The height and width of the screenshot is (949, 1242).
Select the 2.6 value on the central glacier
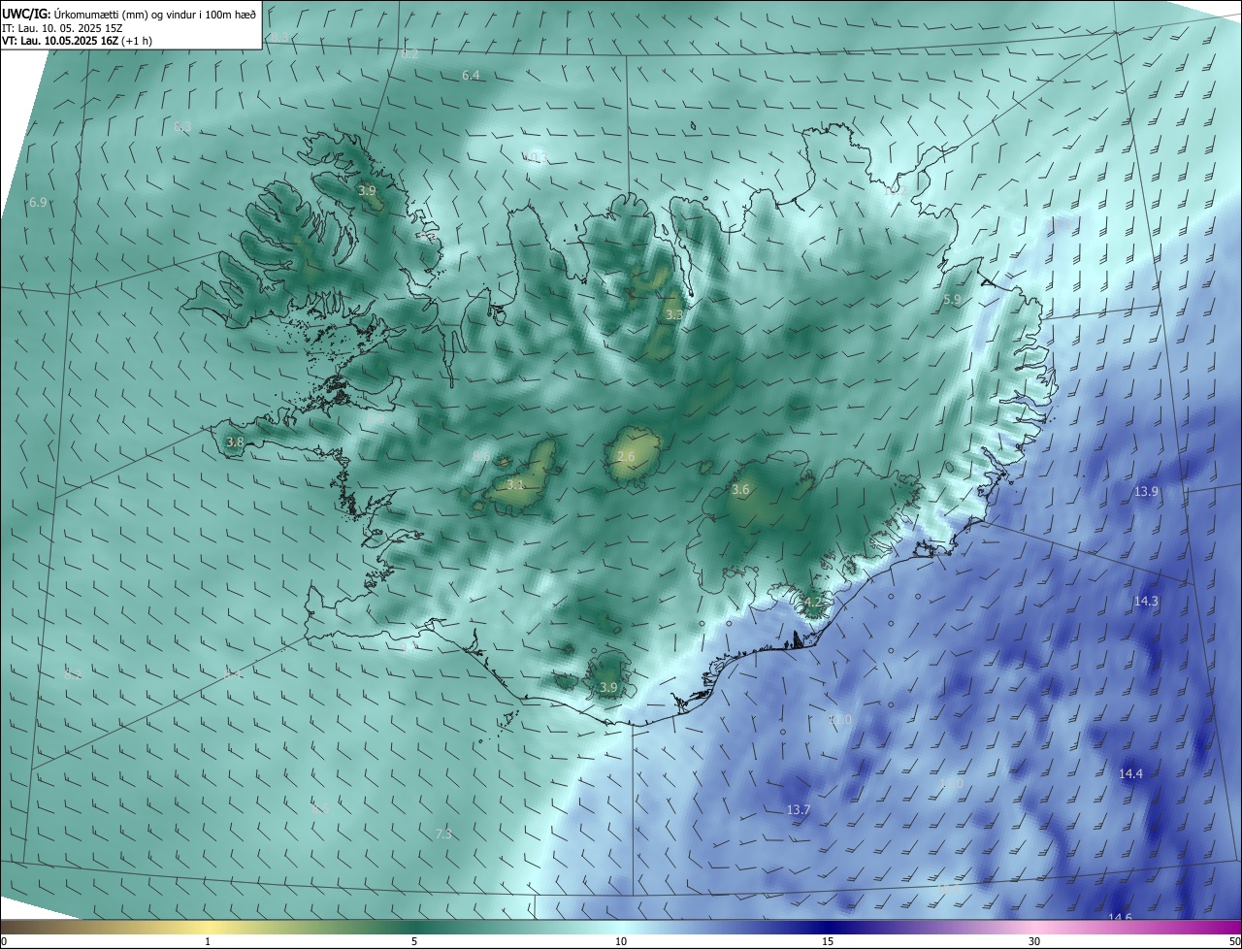click(x=626, y=457)
